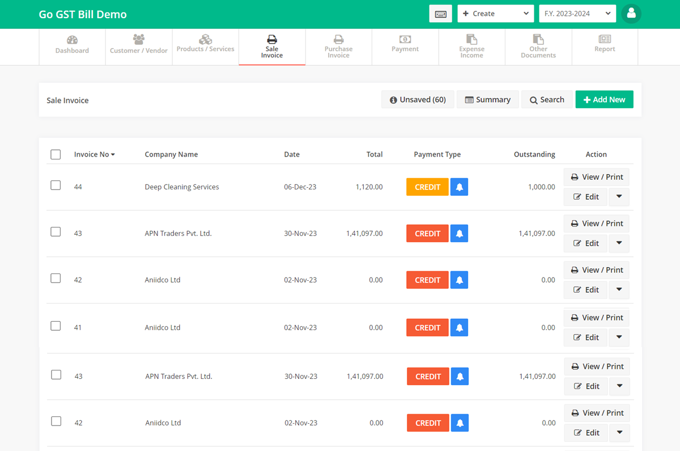Select checkbox for invoice 41
Image resolution: width=680 pixels, height=451 pixels.
point(56,326)
